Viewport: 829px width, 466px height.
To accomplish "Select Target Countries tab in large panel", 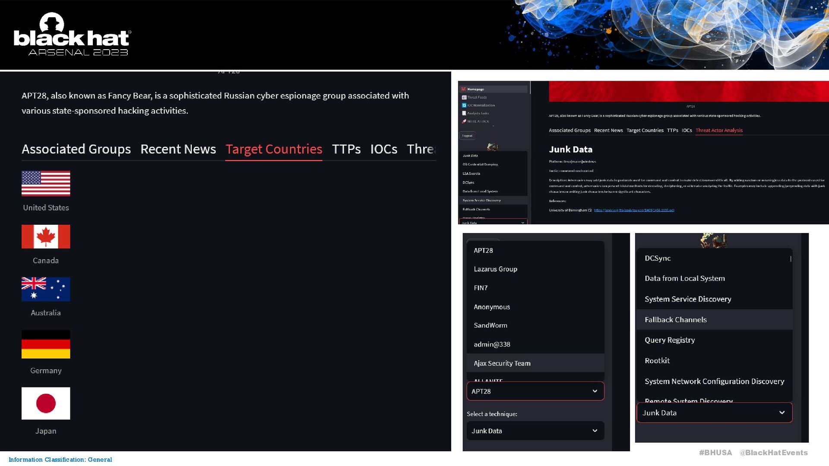I will [274, 149].
